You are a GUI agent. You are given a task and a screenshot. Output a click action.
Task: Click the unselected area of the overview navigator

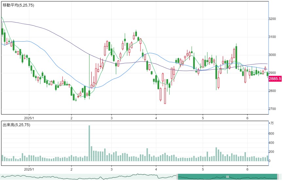pos(88,177)
